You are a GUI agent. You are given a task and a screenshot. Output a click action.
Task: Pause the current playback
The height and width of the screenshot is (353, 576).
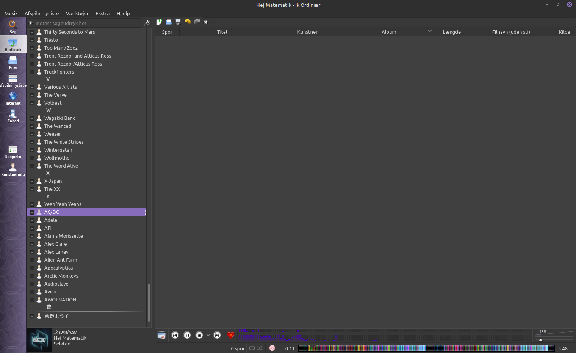click(x=187, y=335)
